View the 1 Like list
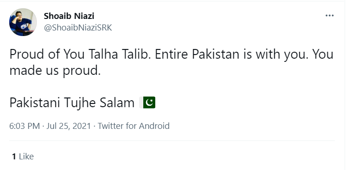Screen dimensions: 346x170 [x=23, y=157]
